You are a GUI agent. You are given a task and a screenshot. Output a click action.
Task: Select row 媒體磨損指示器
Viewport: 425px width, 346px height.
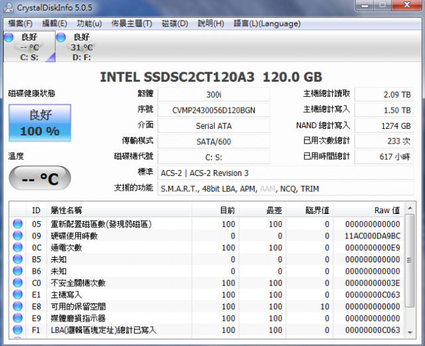pyautogui.click(x=207, y=318)
